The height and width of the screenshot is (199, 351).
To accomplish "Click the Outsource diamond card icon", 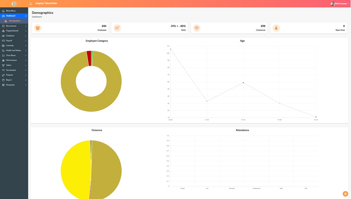I will (x=196, y=28).
